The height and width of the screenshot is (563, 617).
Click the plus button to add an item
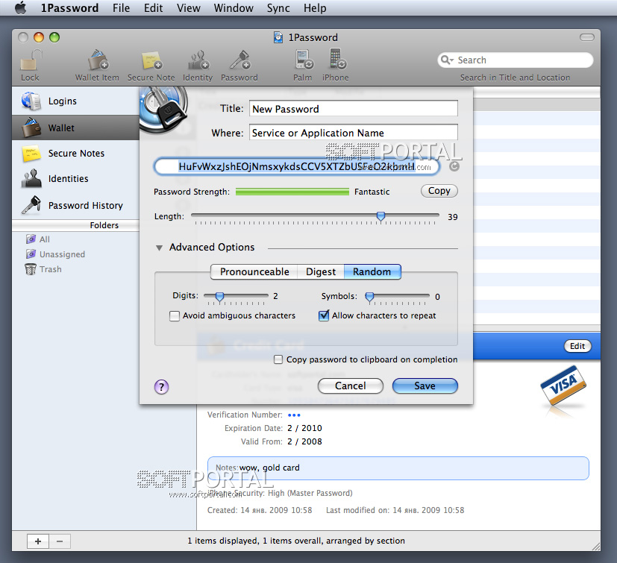pyautogui.click(x=38, y=541)
